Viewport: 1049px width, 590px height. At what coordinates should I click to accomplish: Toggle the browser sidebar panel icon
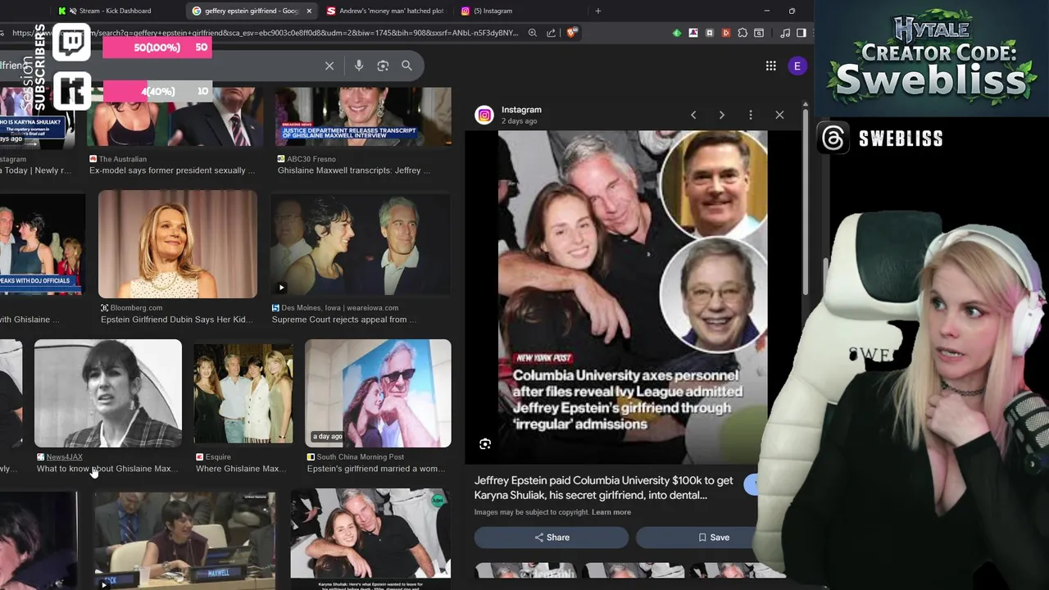pos(802,33)
